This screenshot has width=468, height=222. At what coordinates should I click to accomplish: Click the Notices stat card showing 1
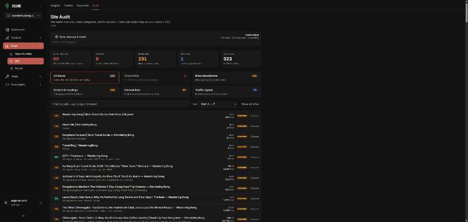(198, 59)
